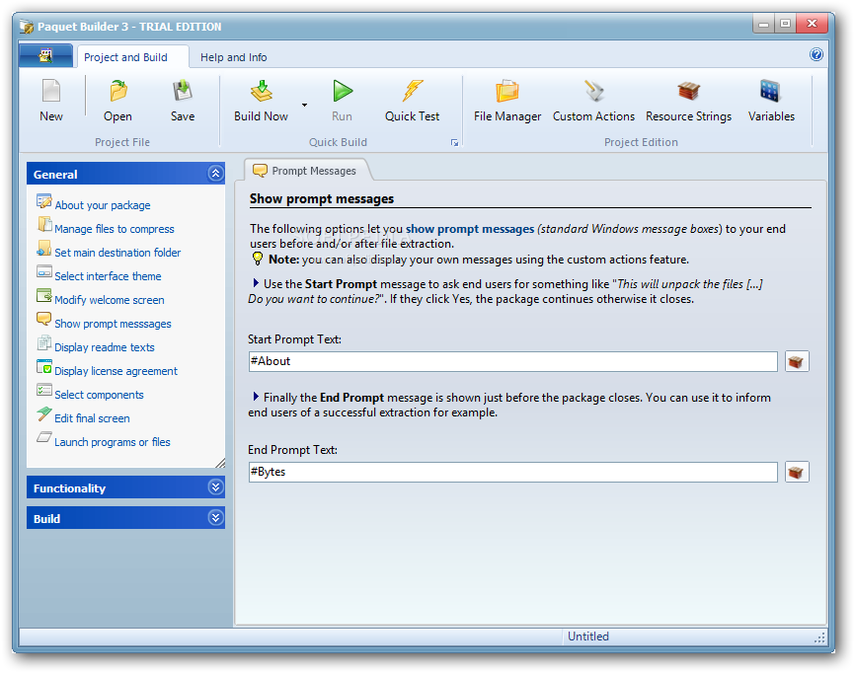Open Select interface theme

point(108,276)
